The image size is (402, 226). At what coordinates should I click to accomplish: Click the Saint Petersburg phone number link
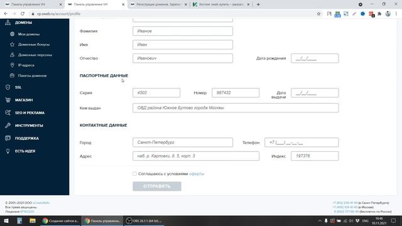coord(345,203)
